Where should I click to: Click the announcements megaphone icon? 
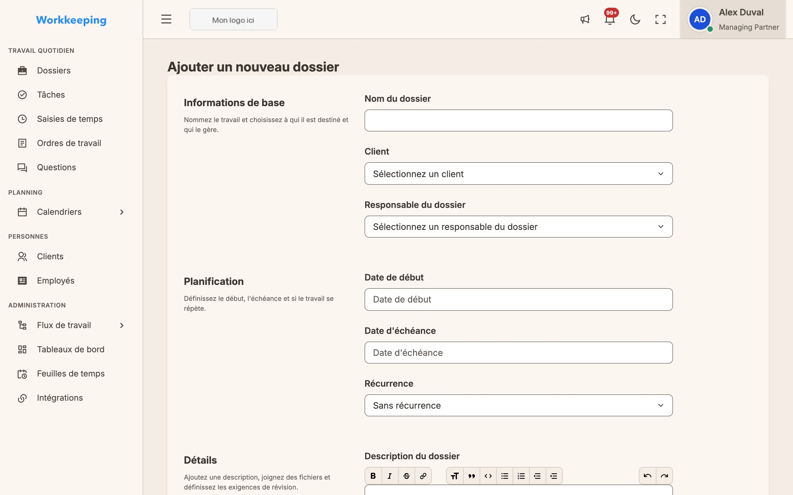pyautogui.click(x=585, y=19)
